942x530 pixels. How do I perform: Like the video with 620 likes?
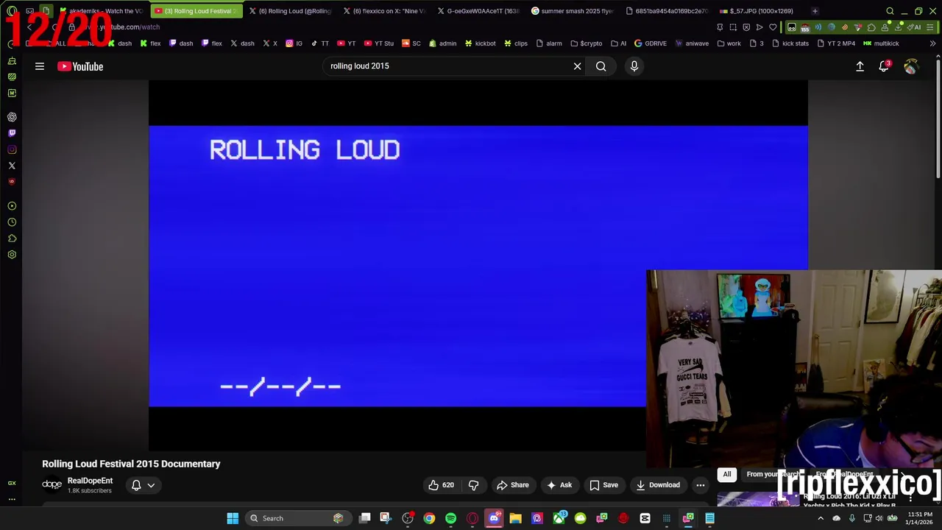[x=440, y=485]
